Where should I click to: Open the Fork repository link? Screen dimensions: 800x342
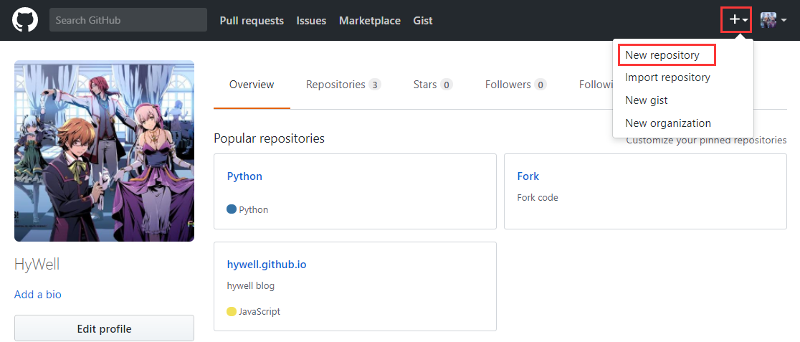(528, 176)
